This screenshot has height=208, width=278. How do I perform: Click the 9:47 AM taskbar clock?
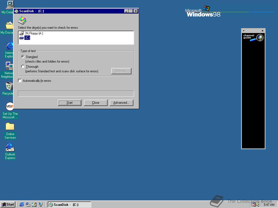click(x=269, y=205)
